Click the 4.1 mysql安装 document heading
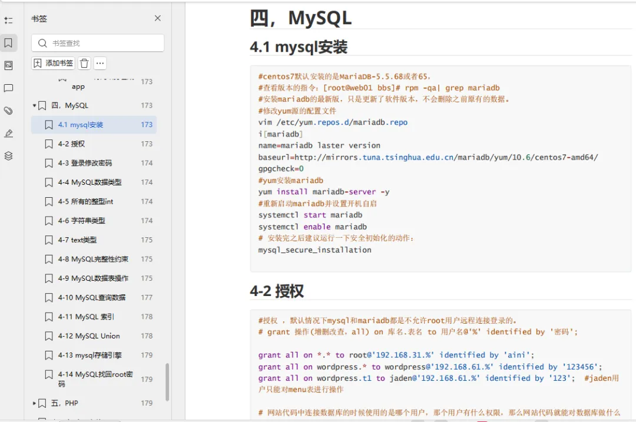This screenshot has width=636, height=422. click(299, 47)
